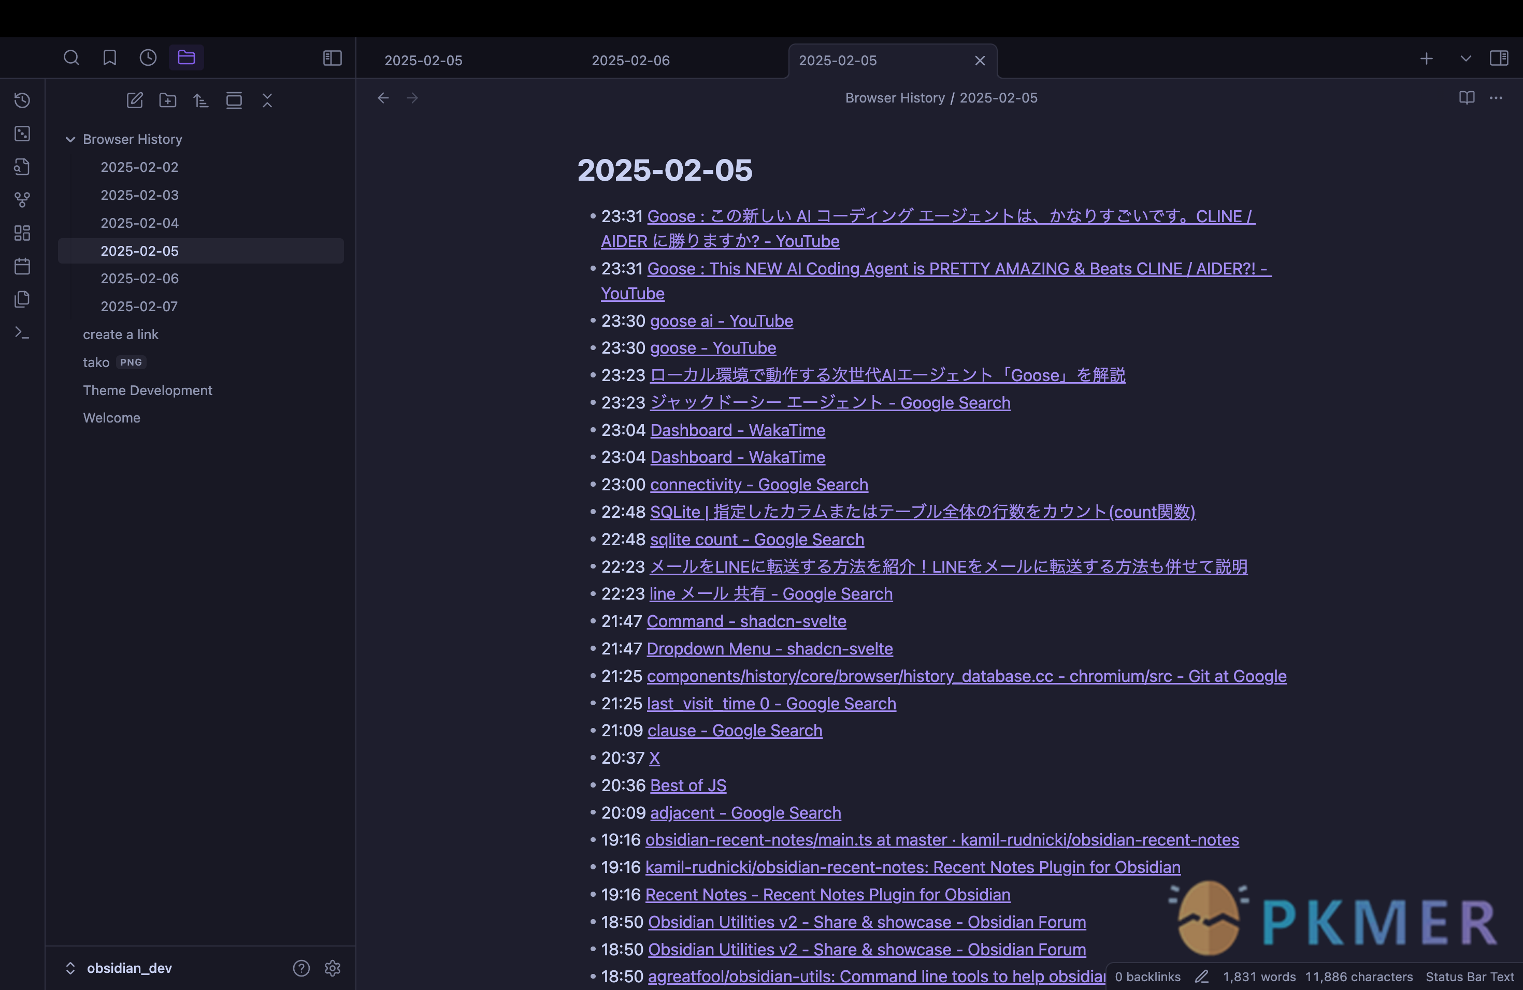The image size is (1523, 990).
Task: Open 'Dropdown Menu - shadcn-svelte' link
Action: click(x=770, y=649)
